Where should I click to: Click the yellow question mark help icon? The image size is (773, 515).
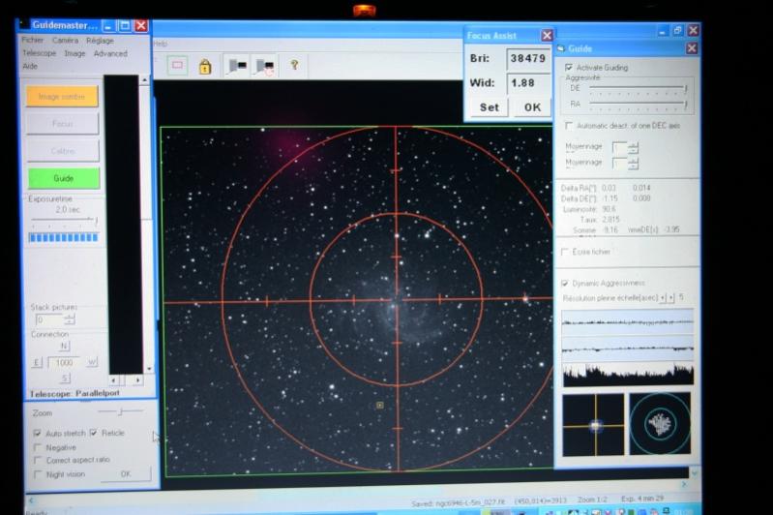294,65
